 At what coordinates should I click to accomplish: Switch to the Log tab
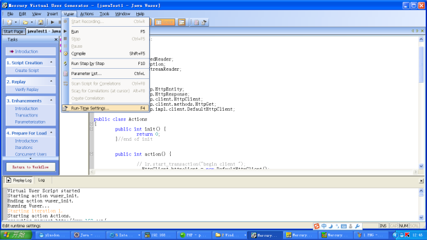(41, 180)
